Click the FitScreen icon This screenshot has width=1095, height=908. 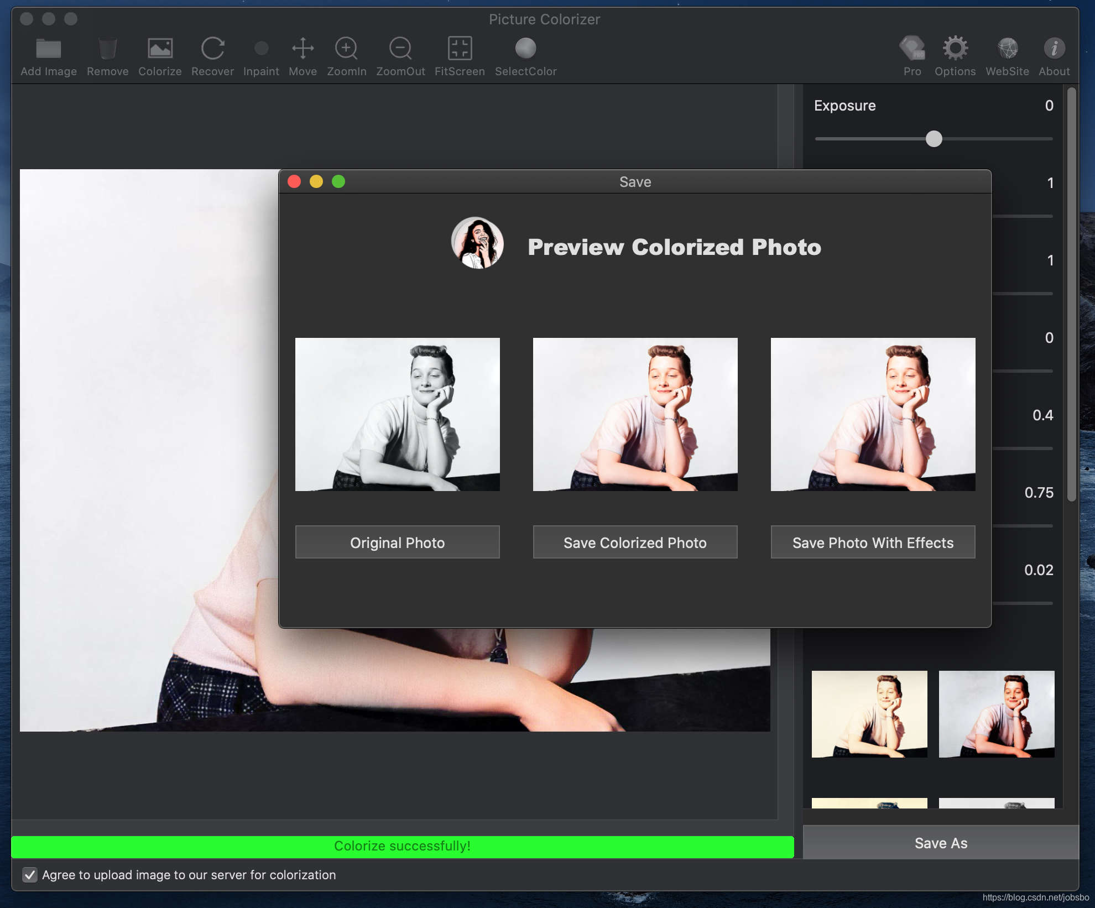pyautogui.click(x=460, y=49)
